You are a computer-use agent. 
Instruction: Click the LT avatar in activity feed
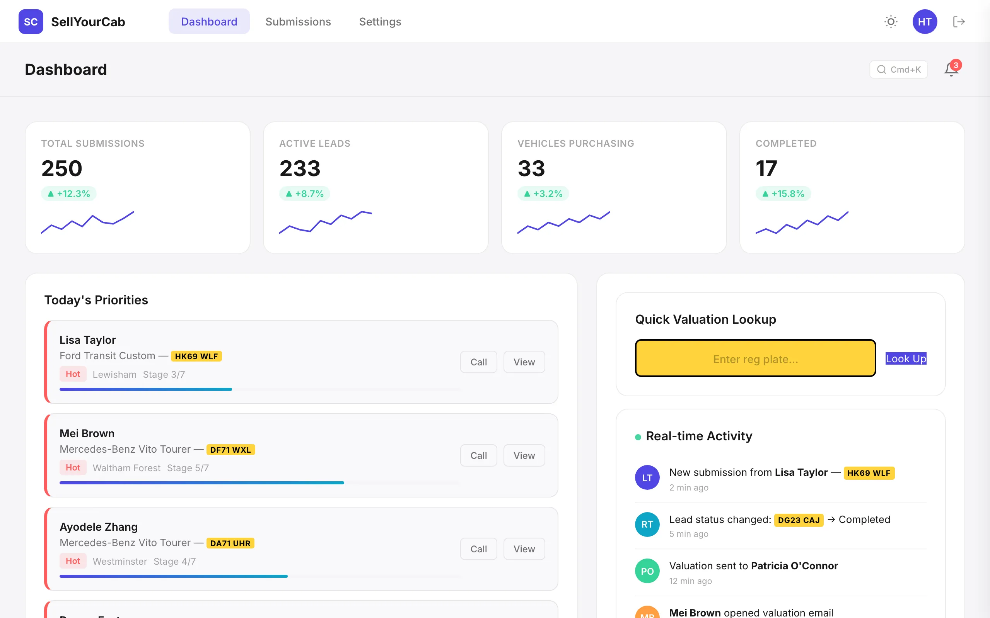(x=647, y=477)
